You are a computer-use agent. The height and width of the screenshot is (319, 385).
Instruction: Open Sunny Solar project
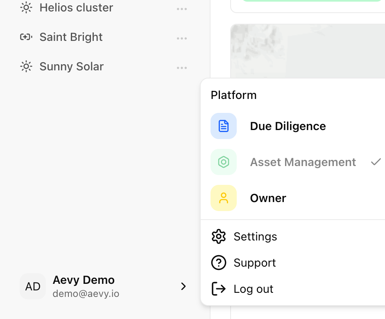[72, 66]
